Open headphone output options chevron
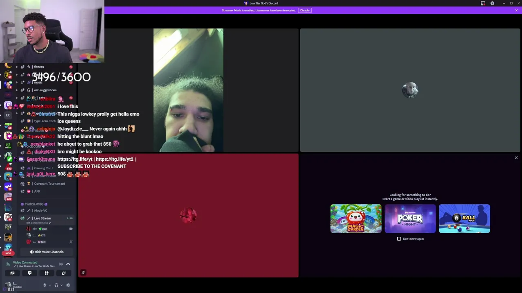 click(x=62, y=285)
